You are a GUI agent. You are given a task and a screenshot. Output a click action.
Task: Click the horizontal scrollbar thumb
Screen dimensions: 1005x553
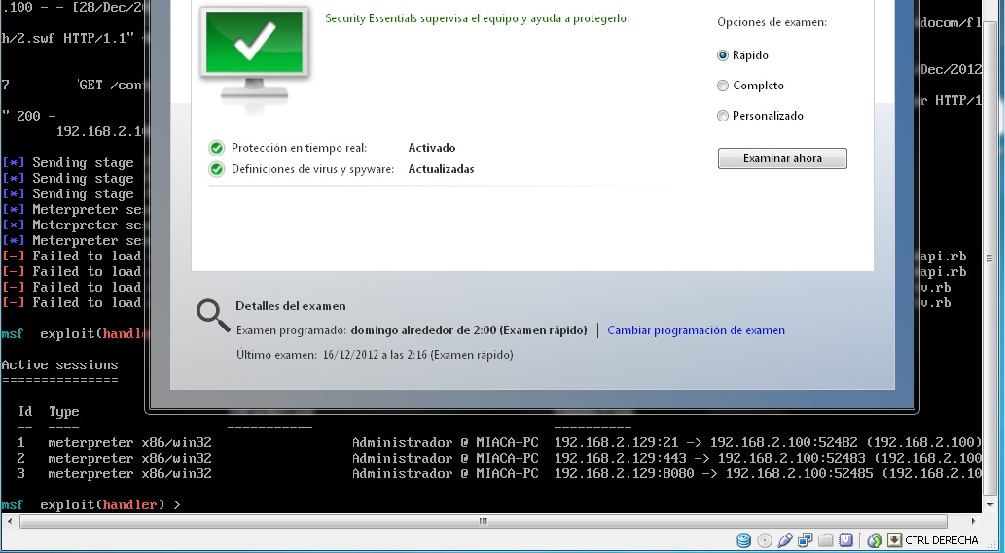click(484, 522)
